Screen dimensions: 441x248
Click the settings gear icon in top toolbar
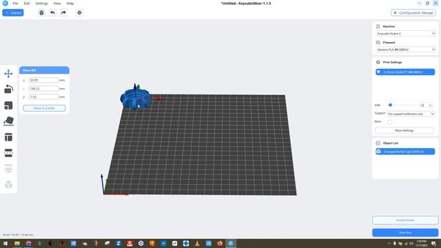click(x=79, y=12)
